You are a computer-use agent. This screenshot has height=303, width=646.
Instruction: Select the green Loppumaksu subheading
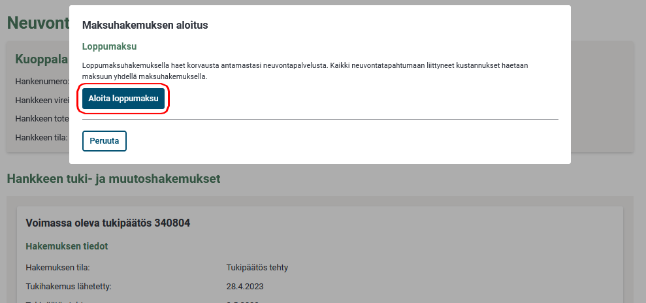(x=108, y=47)
